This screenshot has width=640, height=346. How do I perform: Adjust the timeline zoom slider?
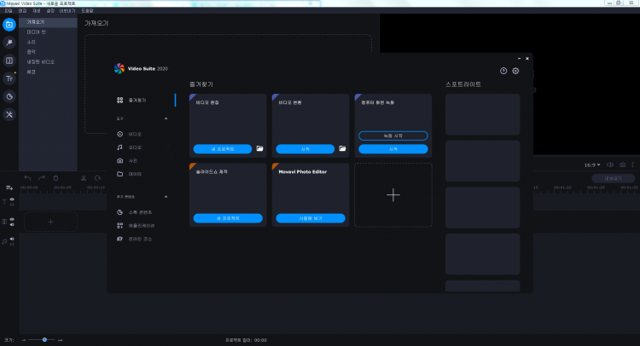44,339
